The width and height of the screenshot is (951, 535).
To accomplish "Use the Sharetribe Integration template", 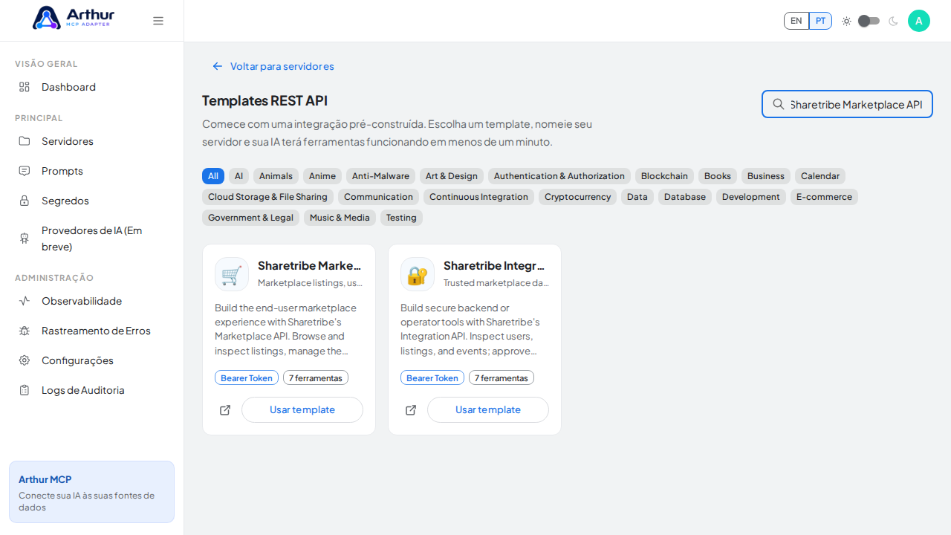I will (488, 410).
